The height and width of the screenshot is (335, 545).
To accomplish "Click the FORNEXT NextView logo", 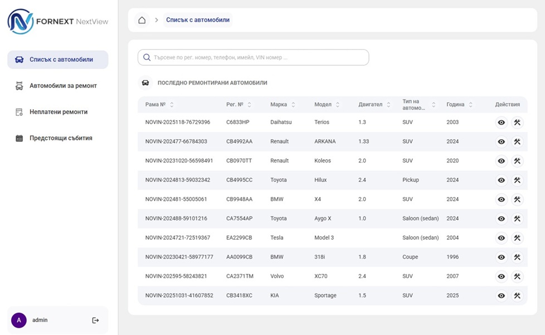I will tap(58, 22).
